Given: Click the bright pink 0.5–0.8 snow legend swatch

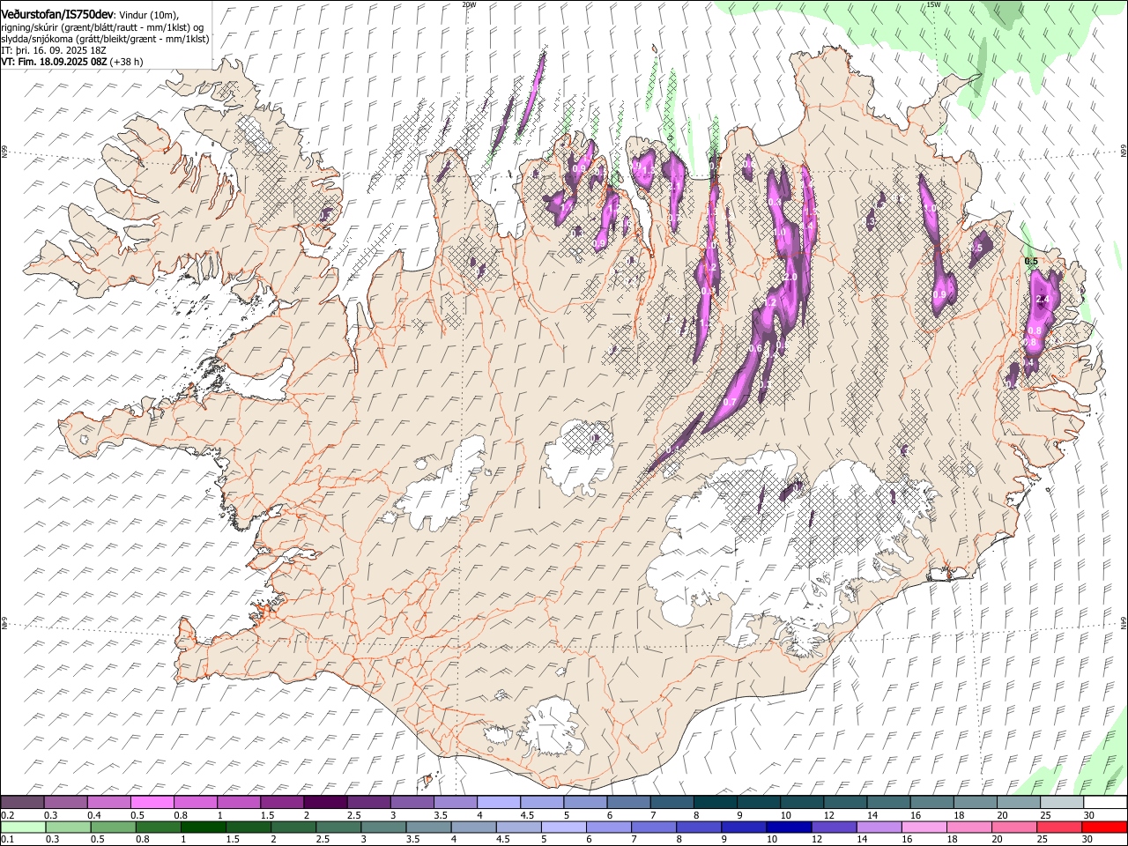Looking at the screenshot, I should point(152,803).
